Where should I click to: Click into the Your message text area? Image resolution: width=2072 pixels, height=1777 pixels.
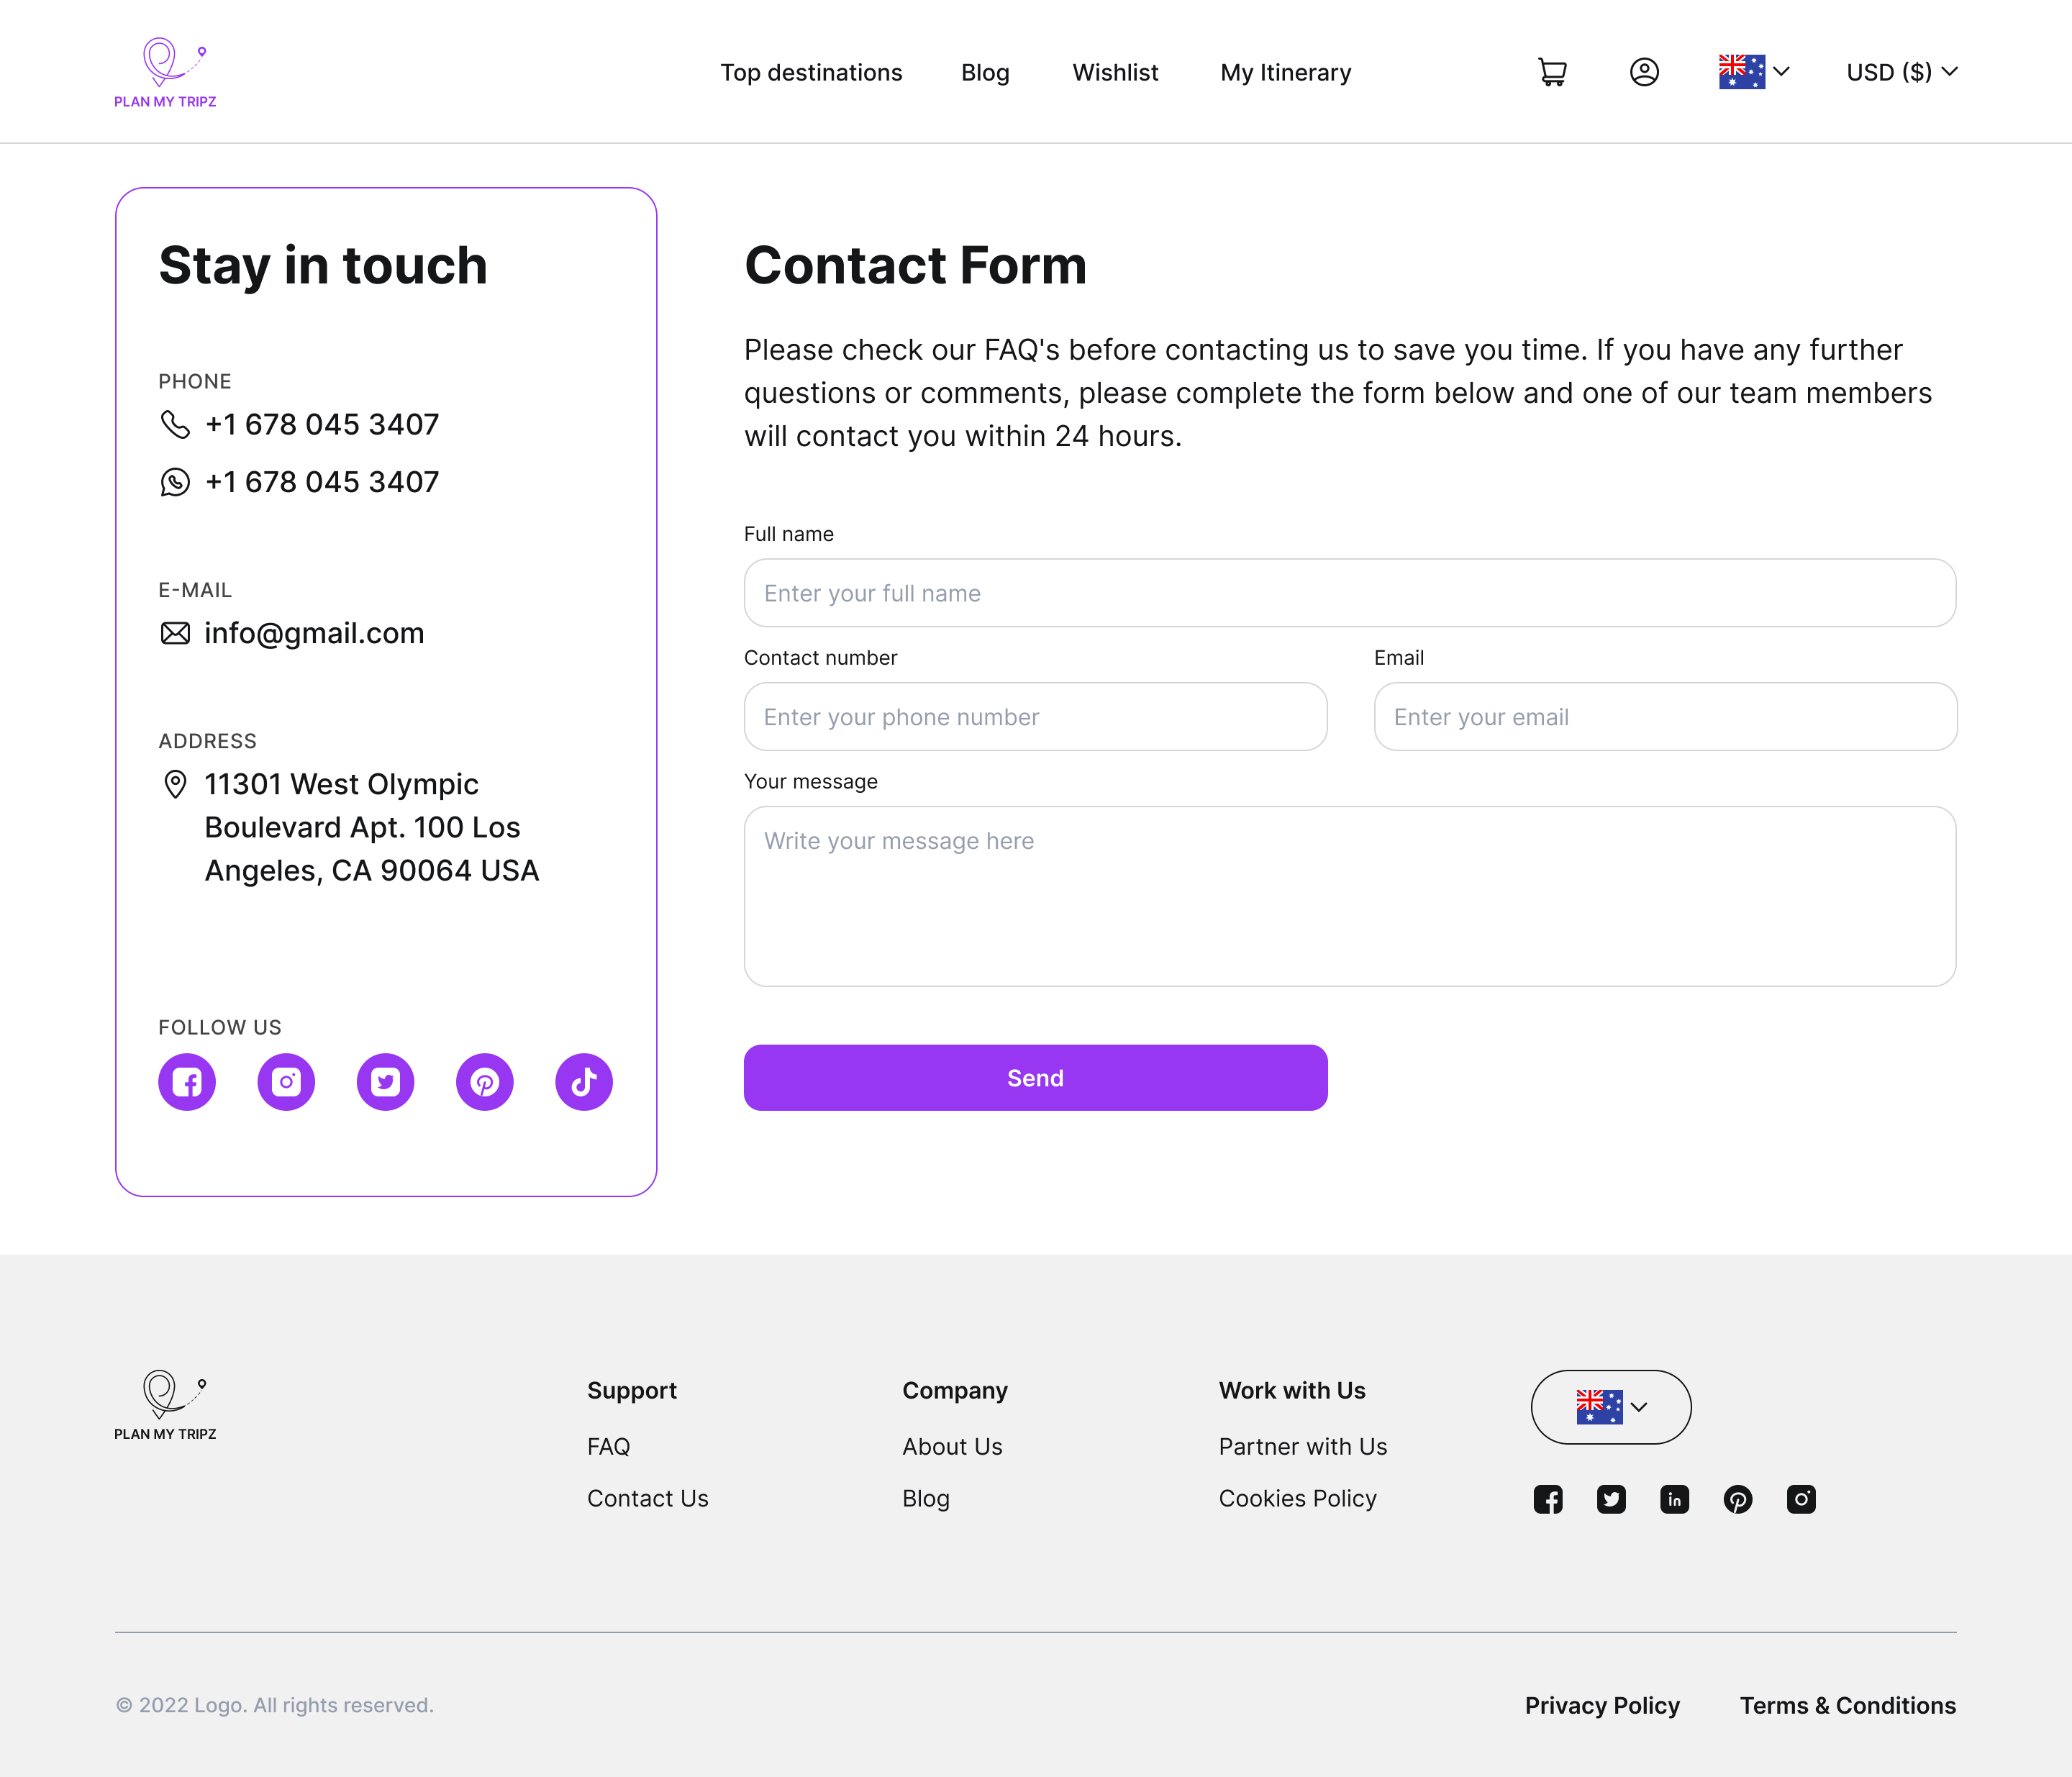[x=1349, y=896]
